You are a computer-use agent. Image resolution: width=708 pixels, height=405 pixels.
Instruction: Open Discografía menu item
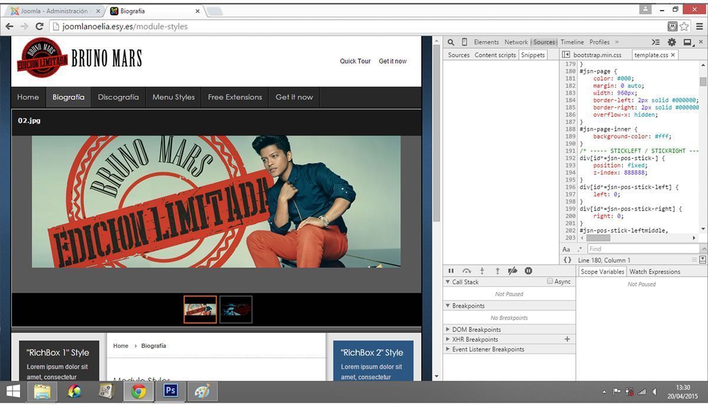pos(118,97)
